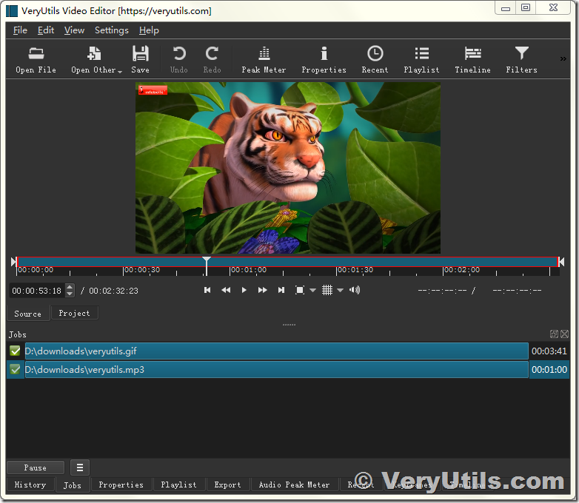Screen dimensions: 579x503
Task: Select the D:\downloads\veryutils.mp3 job row
Action: (x=276, y=370)
